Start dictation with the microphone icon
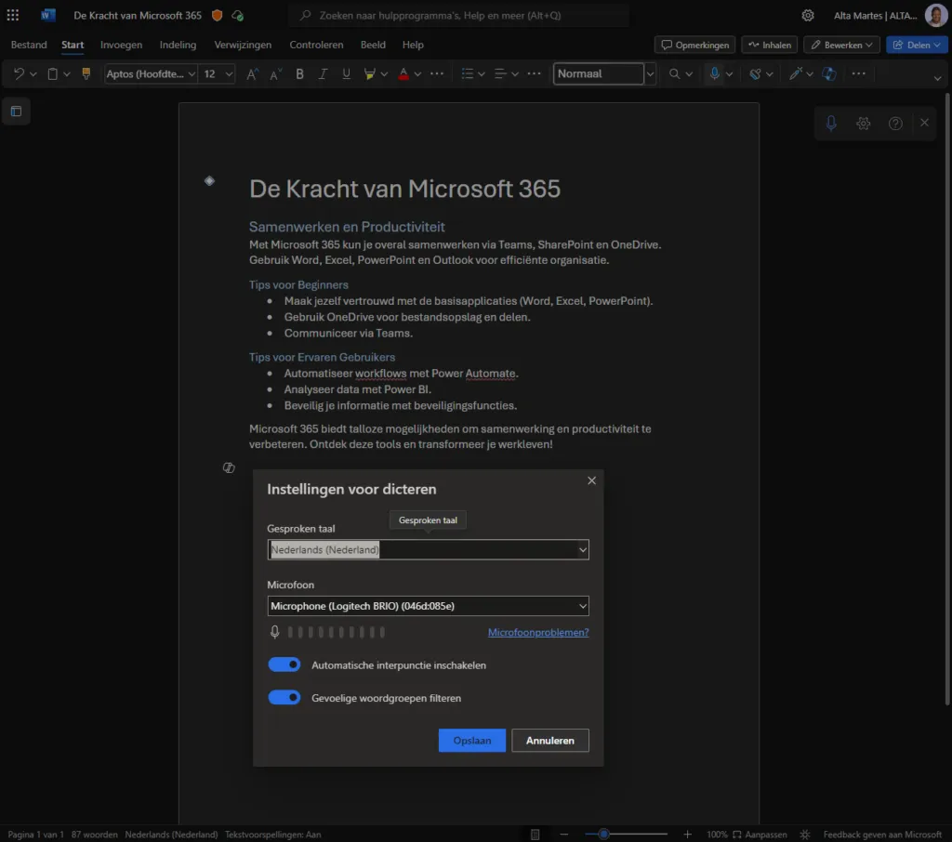The height and width of the screenshot is (842, 952). (830, 122)
